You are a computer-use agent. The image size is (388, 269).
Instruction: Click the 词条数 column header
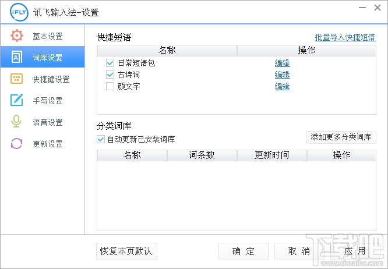(202, 155)
